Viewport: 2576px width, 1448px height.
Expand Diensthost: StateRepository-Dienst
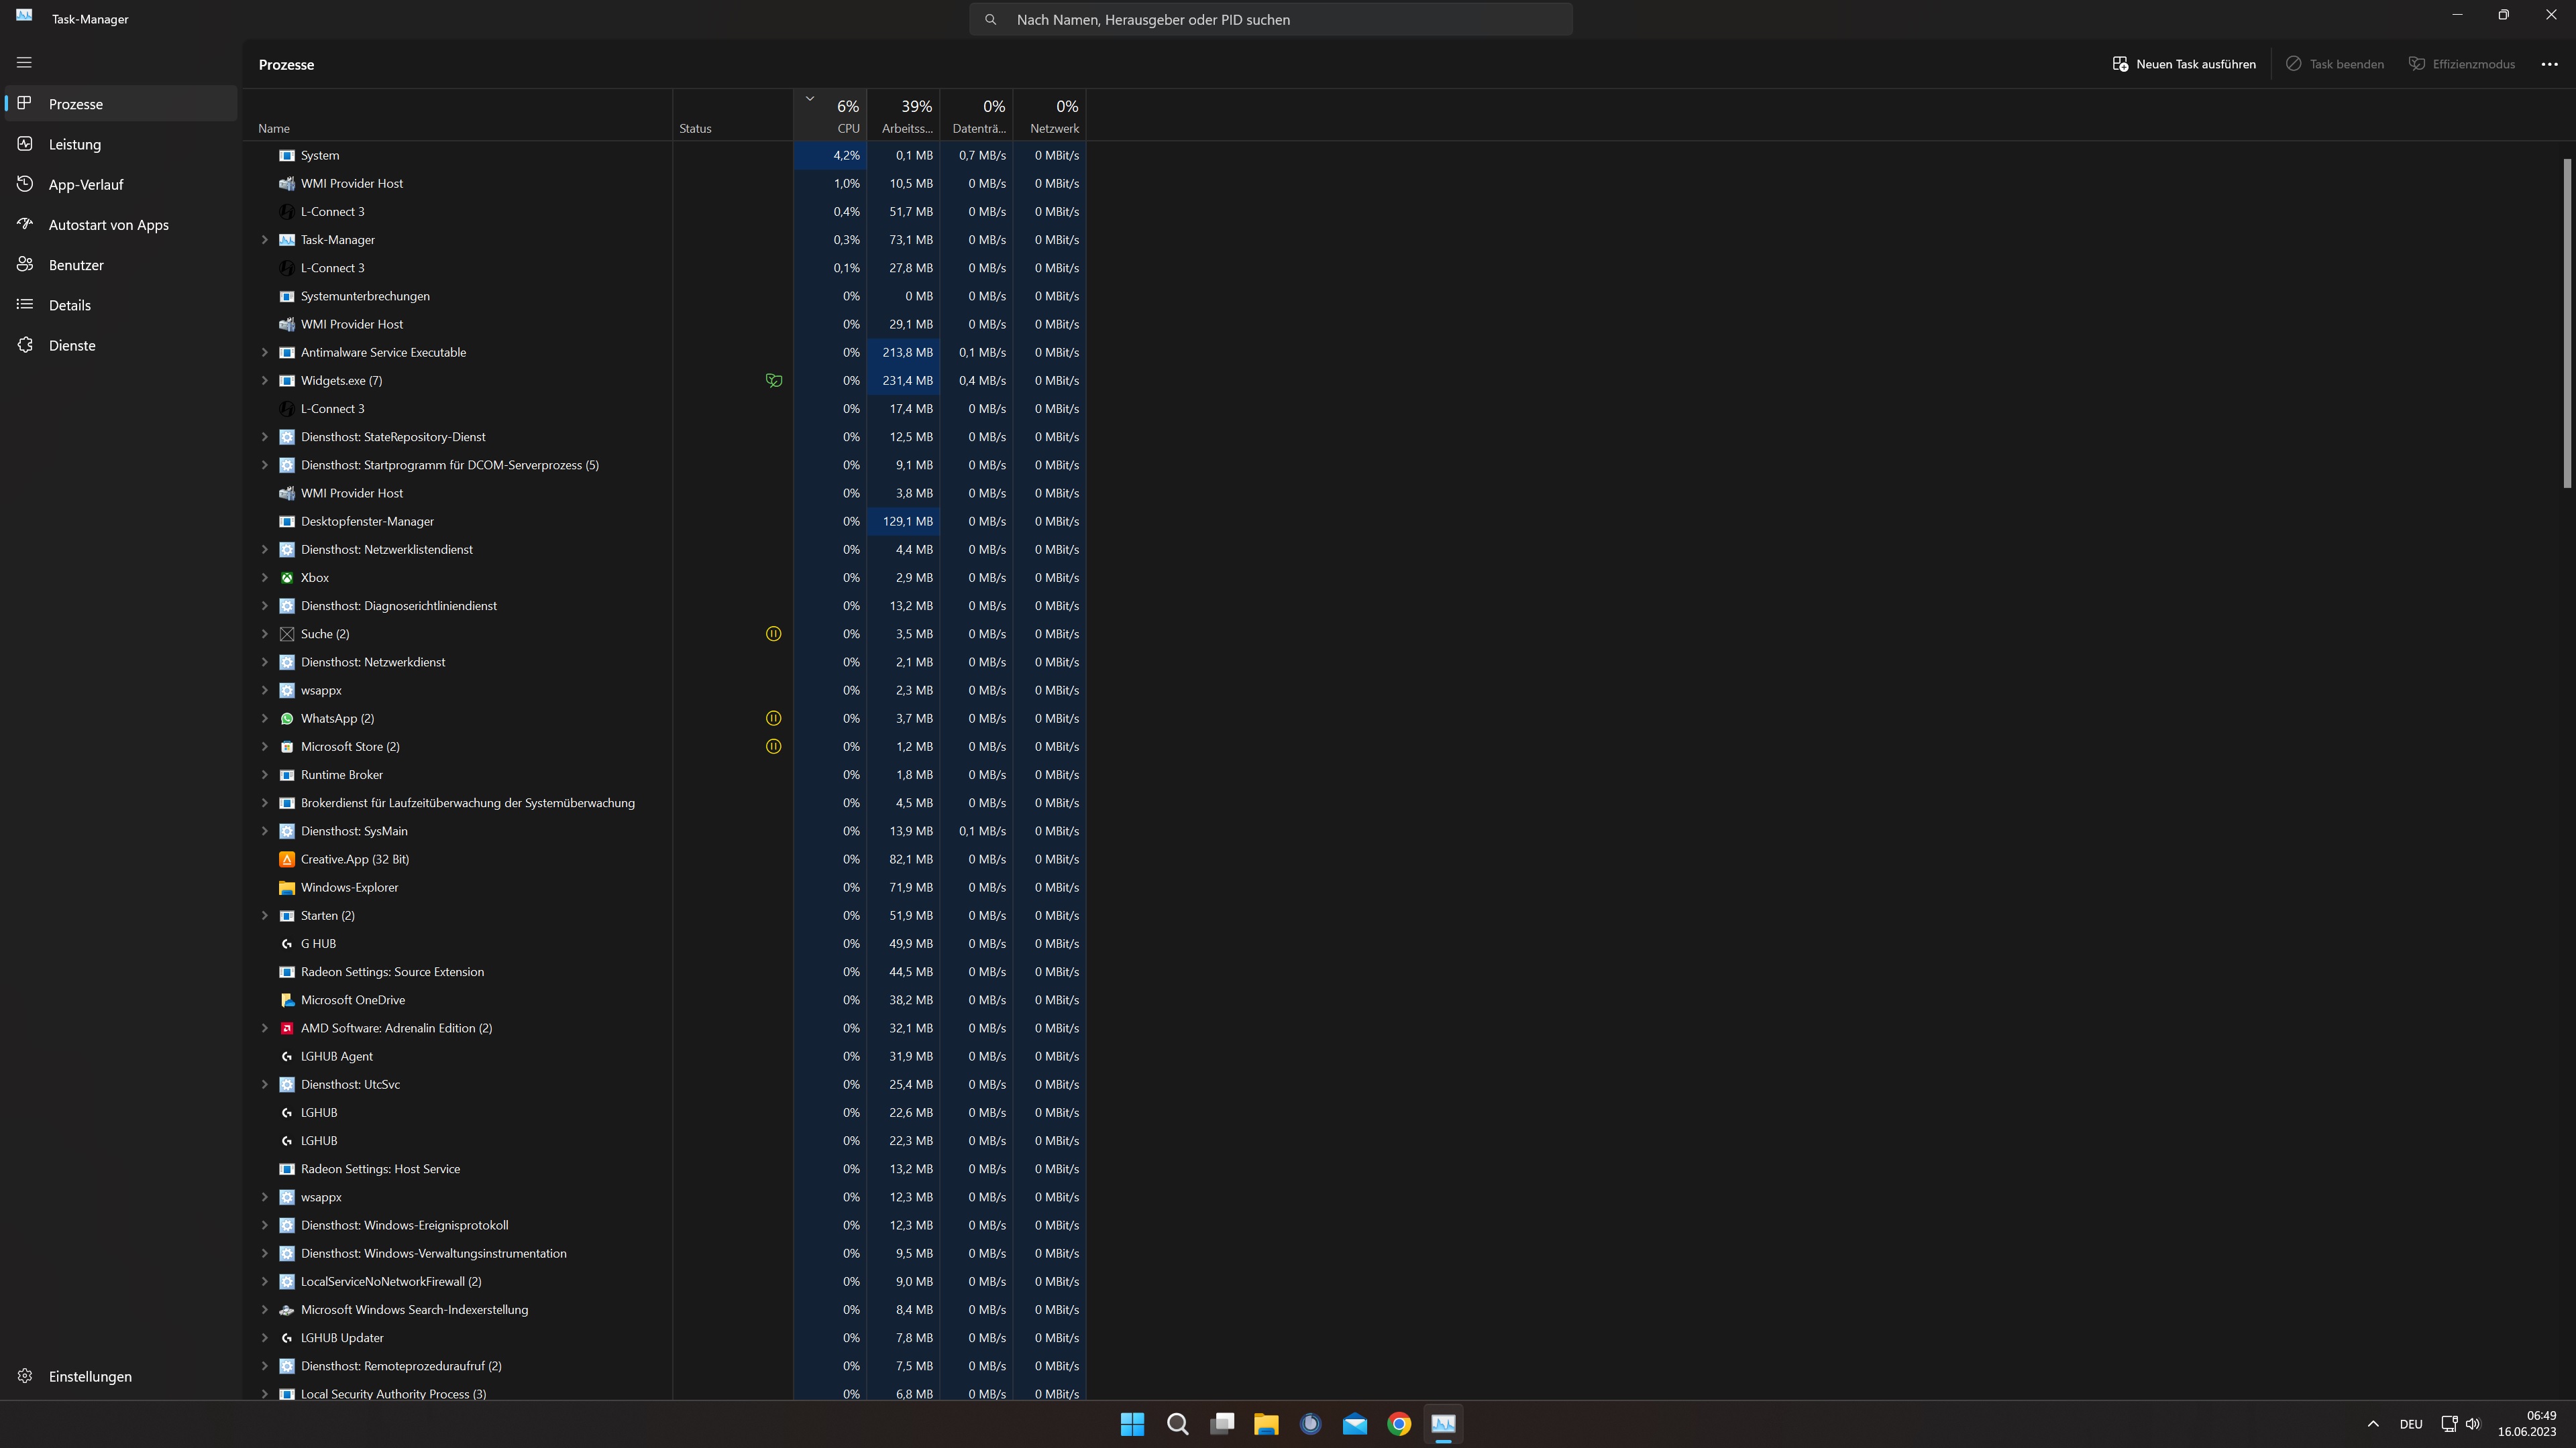point(265,436)
